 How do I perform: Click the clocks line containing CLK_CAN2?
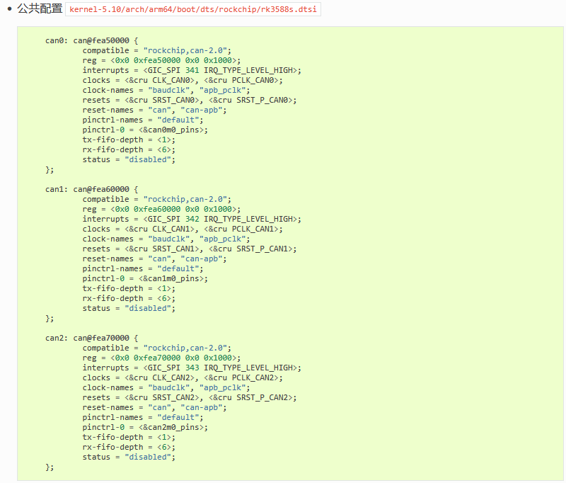183,378
